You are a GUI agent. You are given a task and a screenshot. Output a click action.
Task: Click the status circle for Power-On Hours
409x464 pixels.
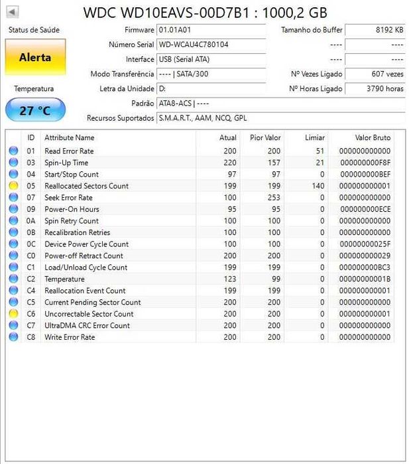pos(13,209)
